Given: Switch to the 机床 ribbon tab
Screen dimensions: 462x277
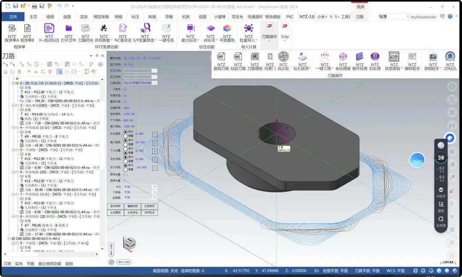Looking at the screenshot, I should point(186,17).
